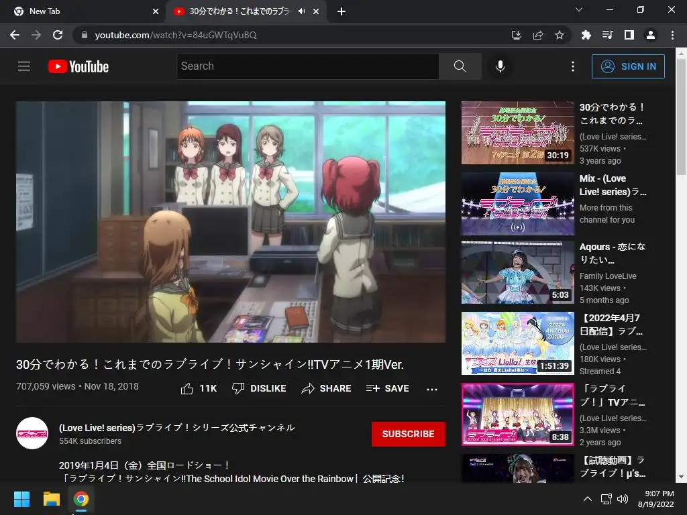Sign in to YouTube
The width and height of the screenshot is (687, 515).
pyautogui.click(x=628, y=66)
